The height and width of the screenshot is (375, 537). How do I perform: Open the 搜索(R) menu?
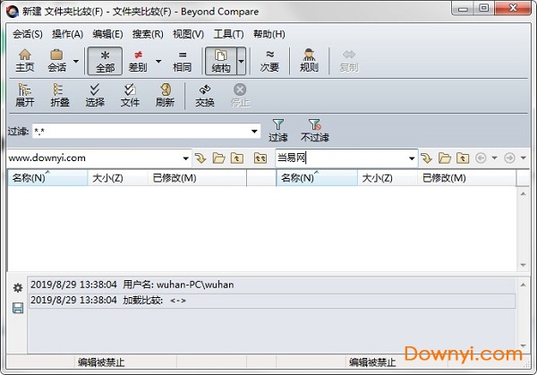tap(148, 34)
